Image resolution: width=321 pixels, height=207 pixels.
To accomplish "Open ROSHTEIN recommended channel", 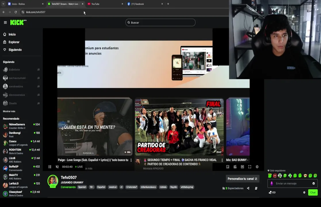I will point(21,151).
